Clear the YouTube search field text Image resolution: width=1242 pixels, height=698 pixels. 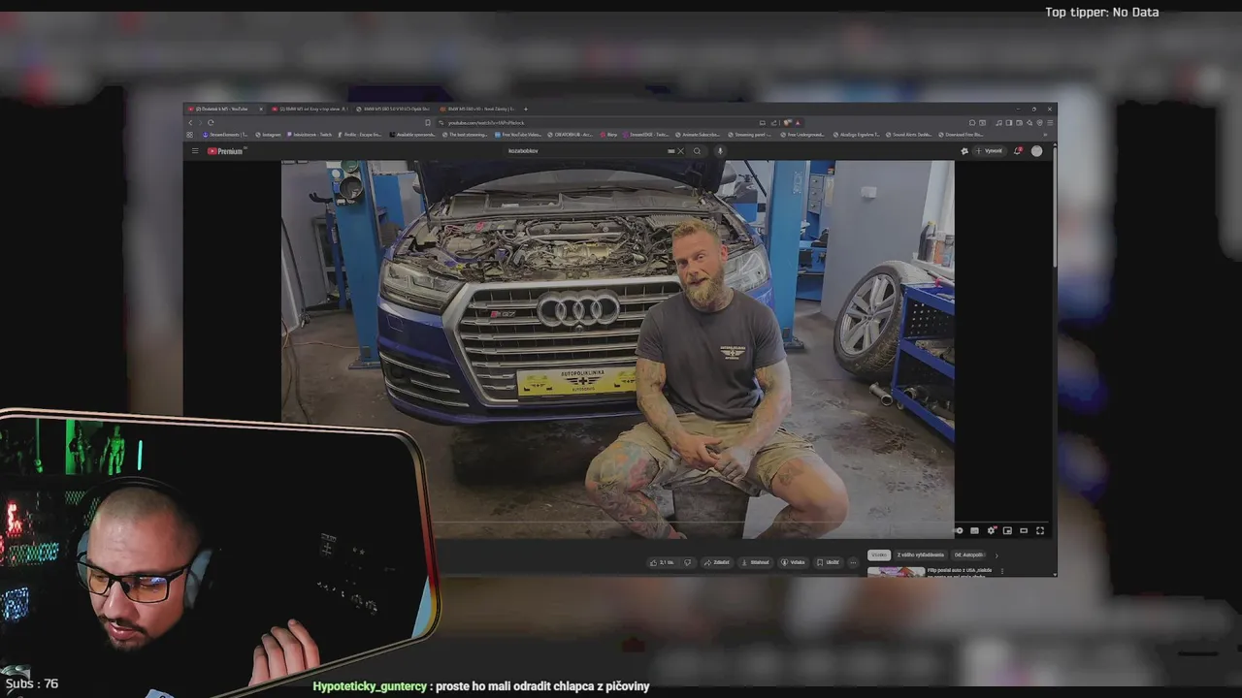680,151
